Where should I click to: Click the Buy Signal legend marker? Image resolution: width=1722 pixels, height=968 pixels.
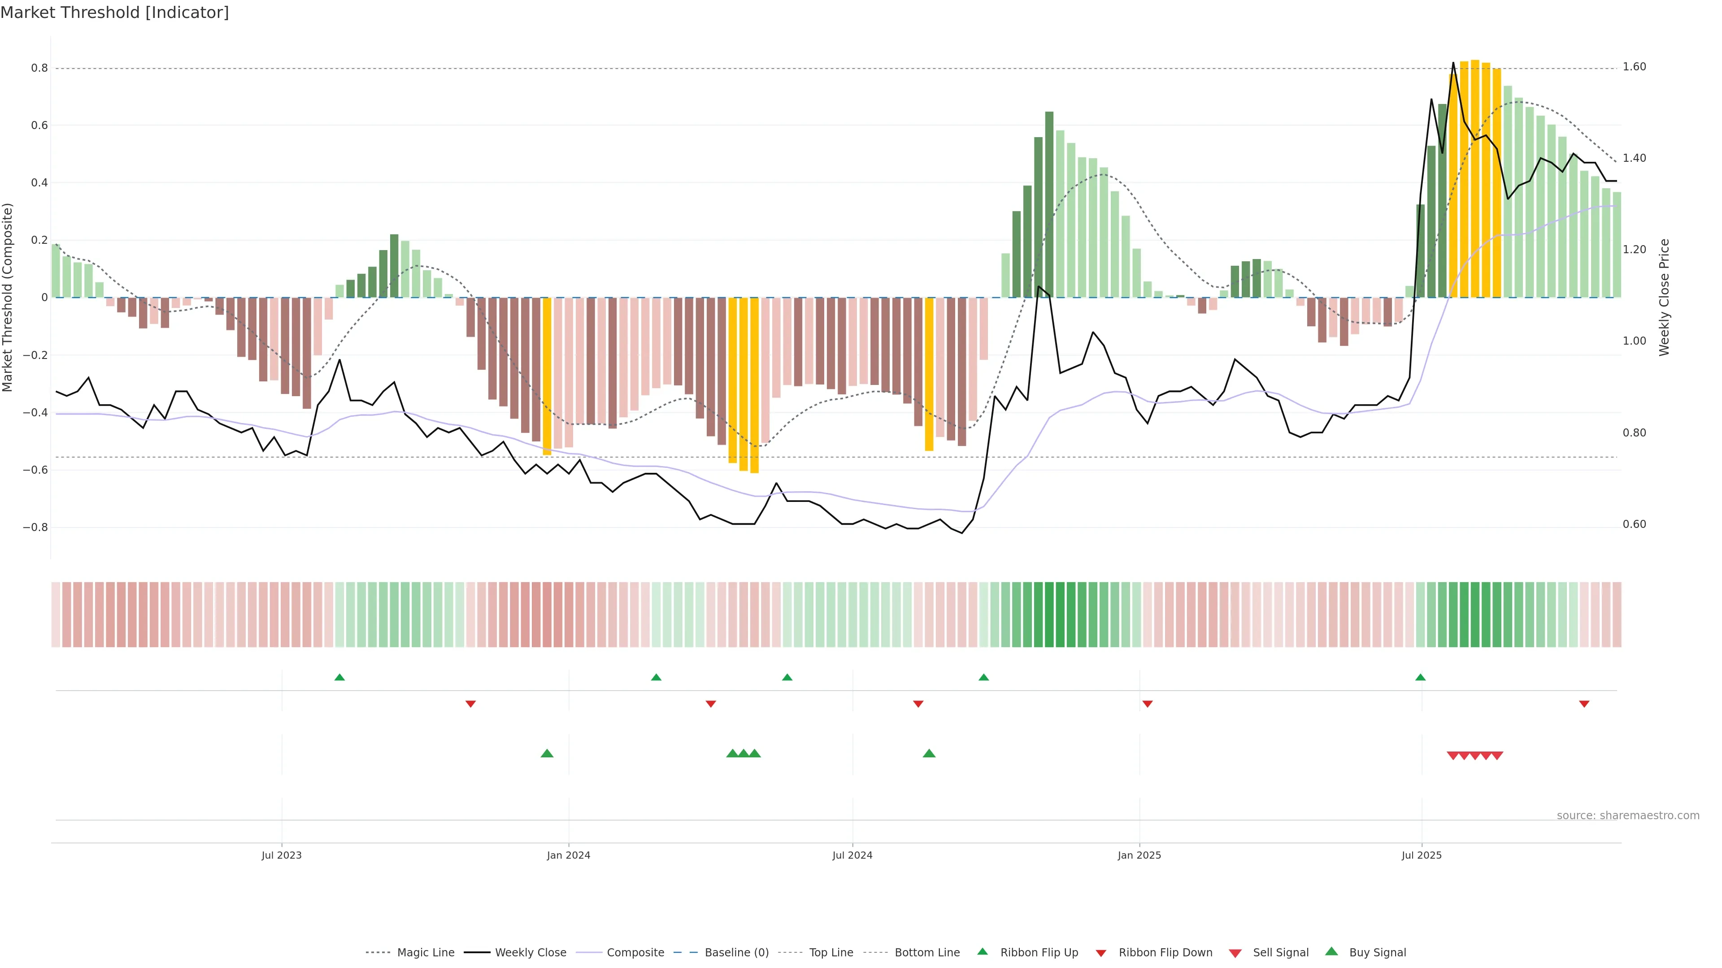(x=1331, y=951)
